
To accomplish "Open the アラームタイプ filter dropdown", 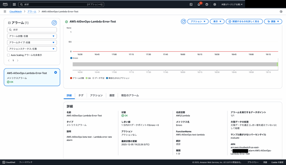I will tap(32, 42).
